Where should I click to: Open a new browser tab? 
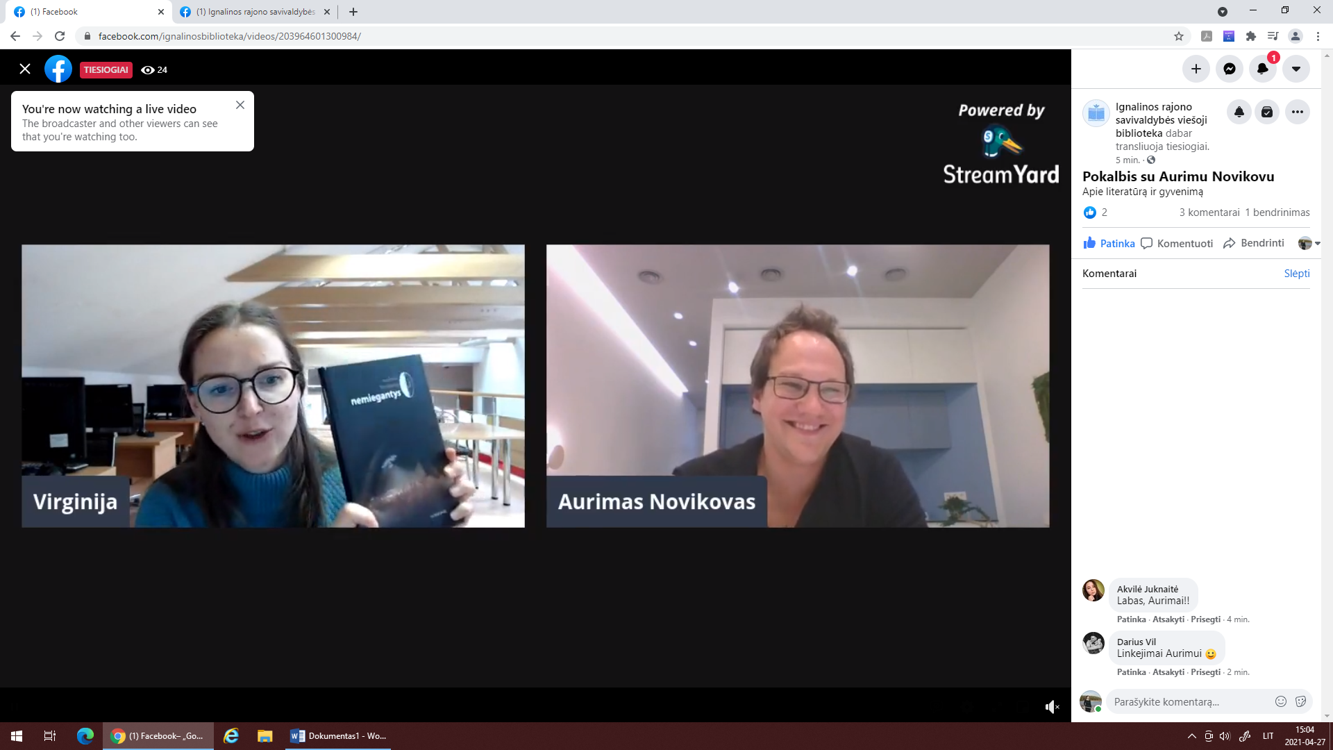(353, 12)
